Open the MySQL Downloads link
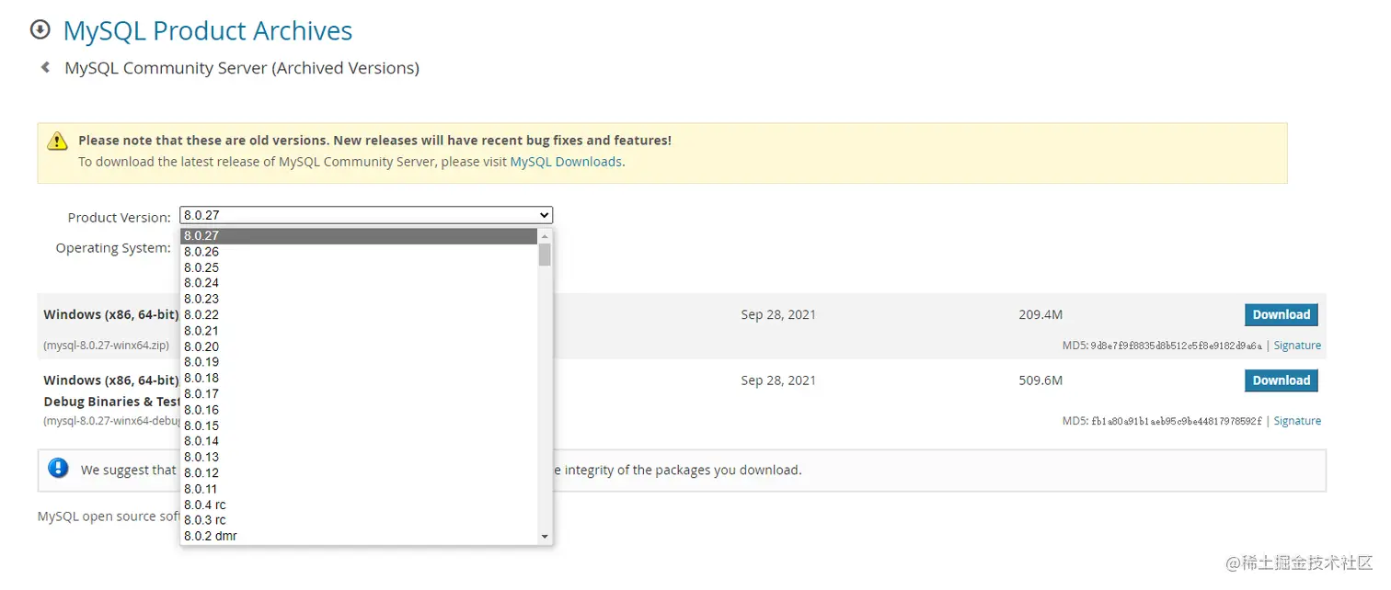The height and width of the screenshot is (590, 1391). pyautogui.click(x=566, y=162)
